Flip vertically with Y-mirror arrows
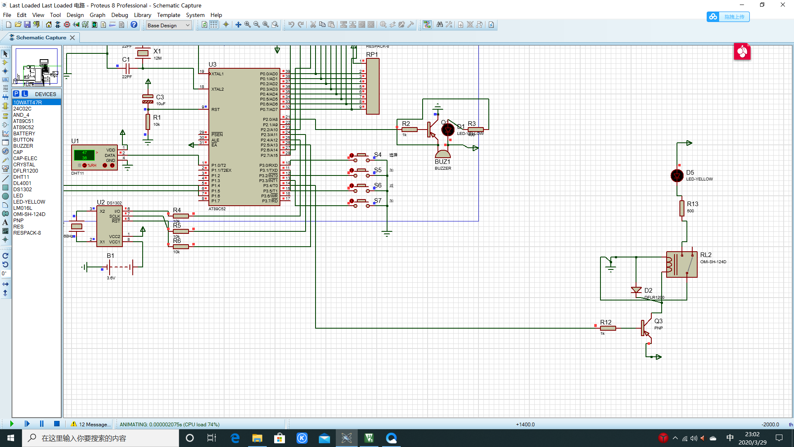 click(x=5, y=293)
